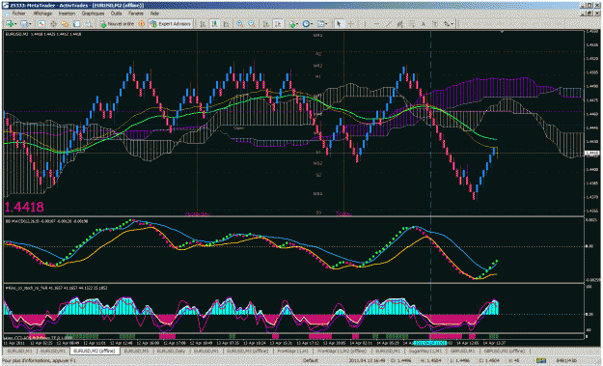This screenshot has height=366, width=603.
Task: Expand the Templates dropdown arrow
Action: tap(326, 24)
